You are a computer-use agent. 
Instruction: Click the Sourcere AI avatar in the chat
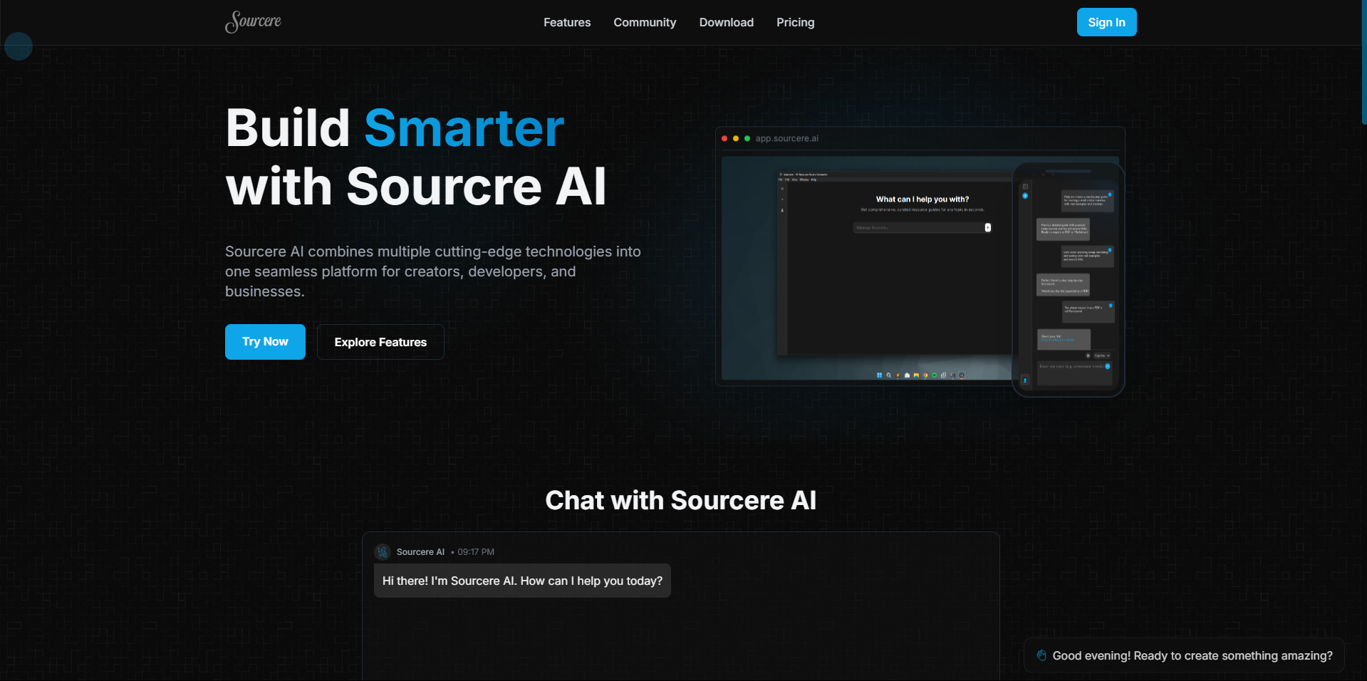tap(383, 552)
